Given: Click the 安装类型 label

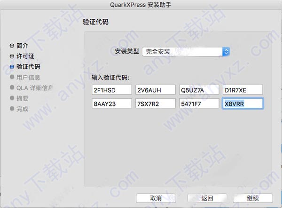Looking at the screenshot, I should click(127, 51).
